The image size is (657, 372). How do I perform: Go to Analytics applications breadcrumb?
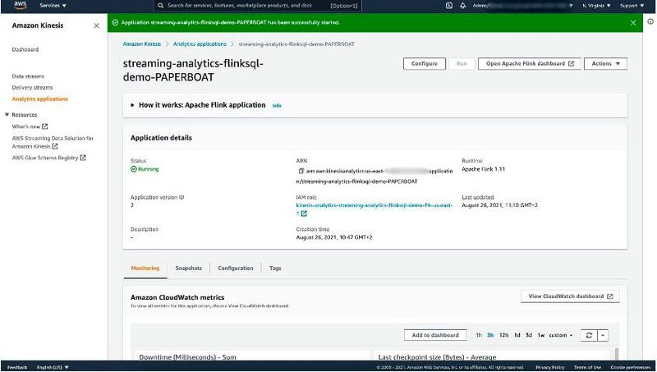coord(200,44)
